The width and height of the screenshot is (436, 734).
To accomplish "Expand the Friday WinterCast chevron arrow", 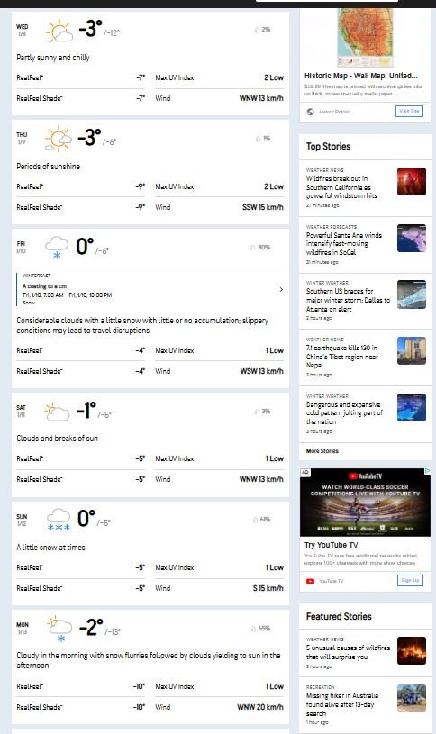I will [281, 289].
